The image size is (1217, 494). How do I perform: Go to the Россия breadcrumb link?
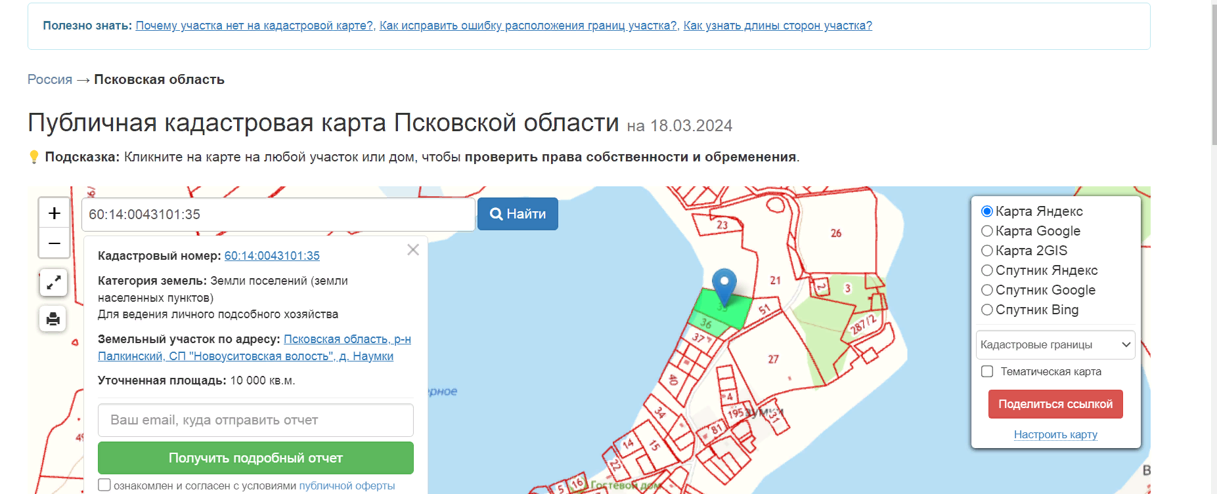coord(50,79)
